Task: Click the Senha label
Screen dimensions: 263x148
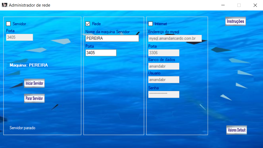Action: click(153, 88)
